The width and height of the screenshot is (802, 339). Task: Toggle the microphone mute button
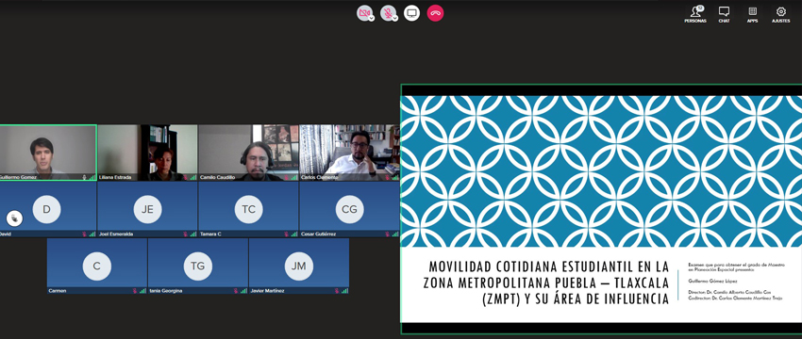[x=388, y=13]
